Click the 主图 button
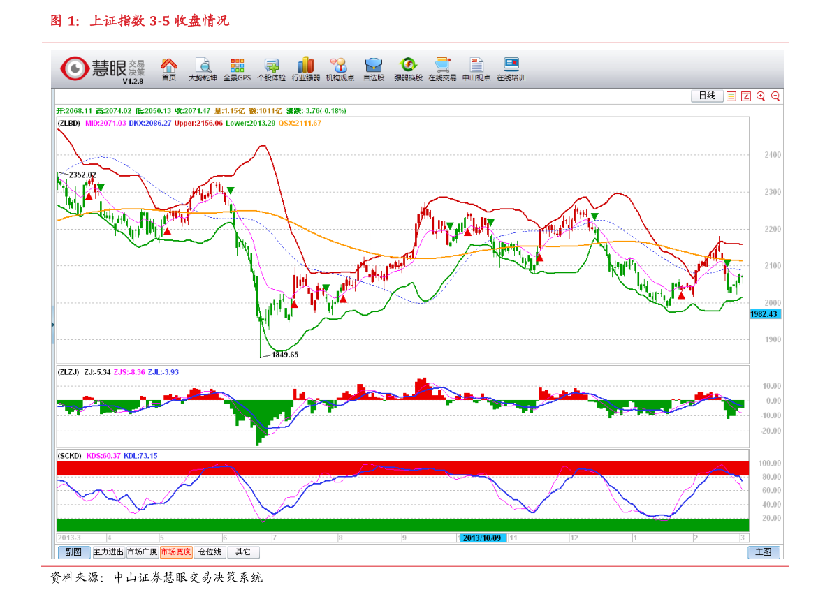Viewport: 832px width, 599px height. pyautogui.click(x=764, y=552)
